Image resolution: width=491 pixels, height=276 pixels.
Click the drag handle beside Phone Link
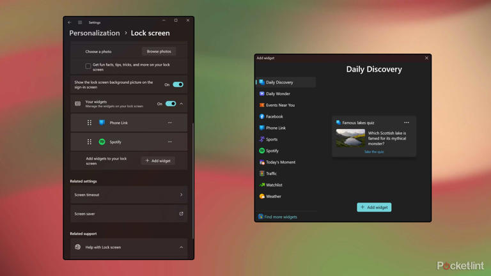(90, 123)
